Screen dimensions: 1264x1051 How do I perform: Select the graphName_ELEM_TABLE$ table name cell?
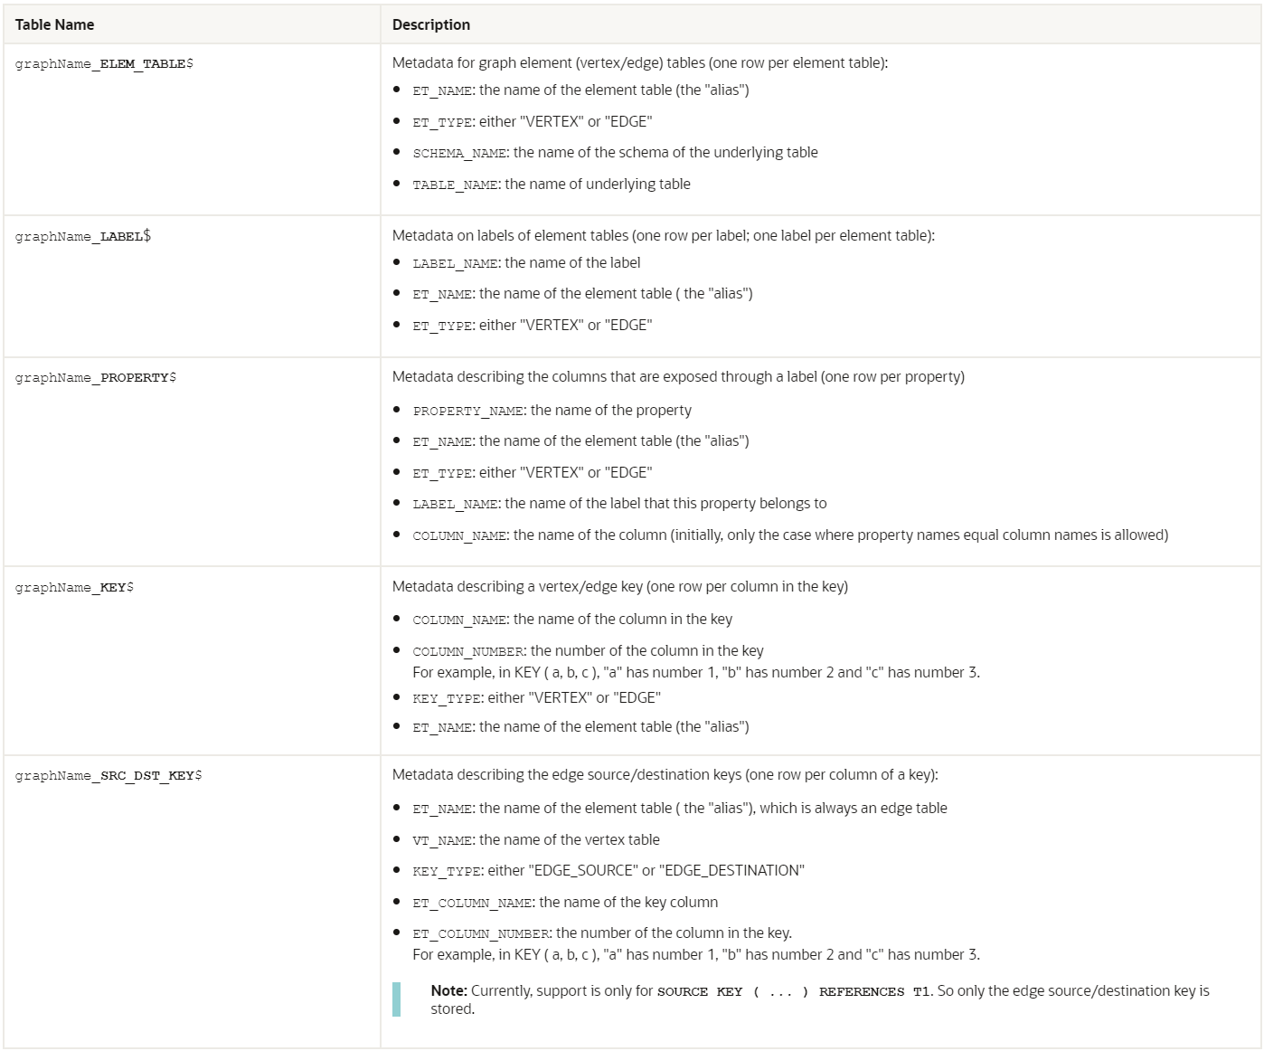pyautogui.click(x=104, y=63)
